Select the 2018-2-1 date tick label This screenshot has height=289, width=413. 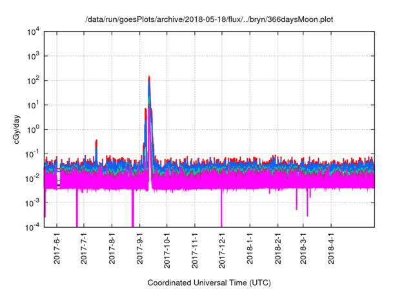(x=277, y=248)
